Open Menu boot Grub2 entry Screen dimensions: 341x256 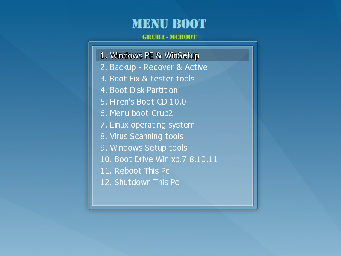[x=136, y=113]
